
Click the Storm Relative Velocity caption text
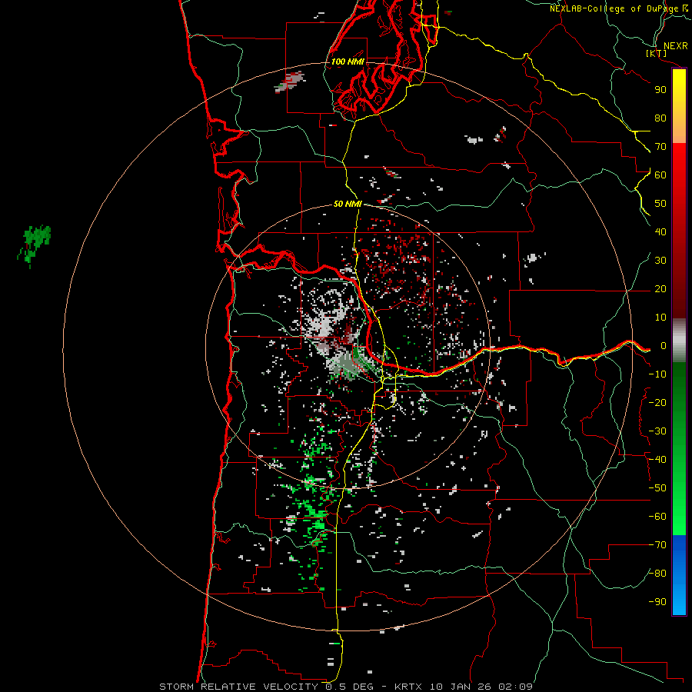coord(238,687)
